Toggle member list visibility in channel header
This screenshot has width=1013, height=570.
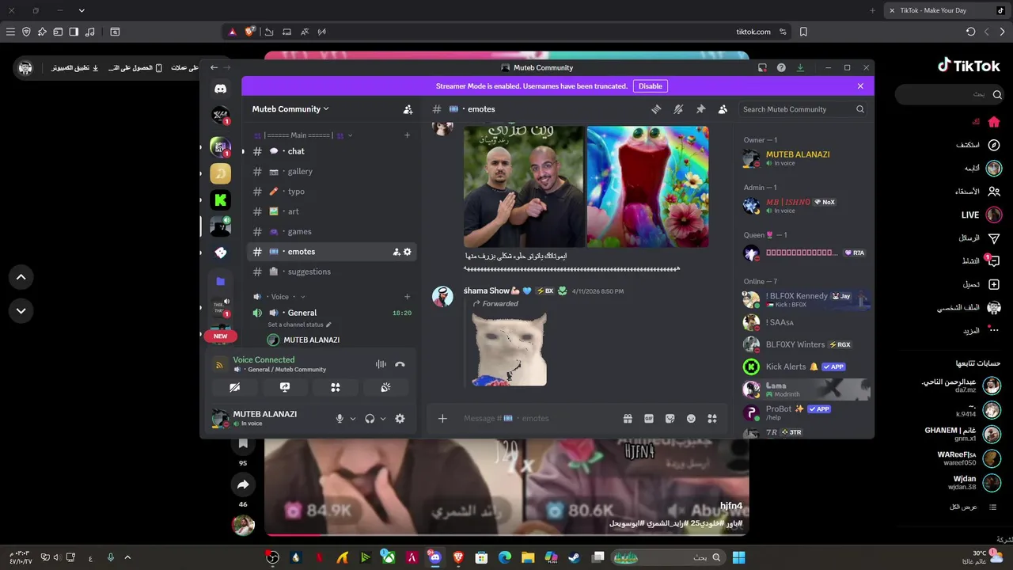click(x=723, y=109)
